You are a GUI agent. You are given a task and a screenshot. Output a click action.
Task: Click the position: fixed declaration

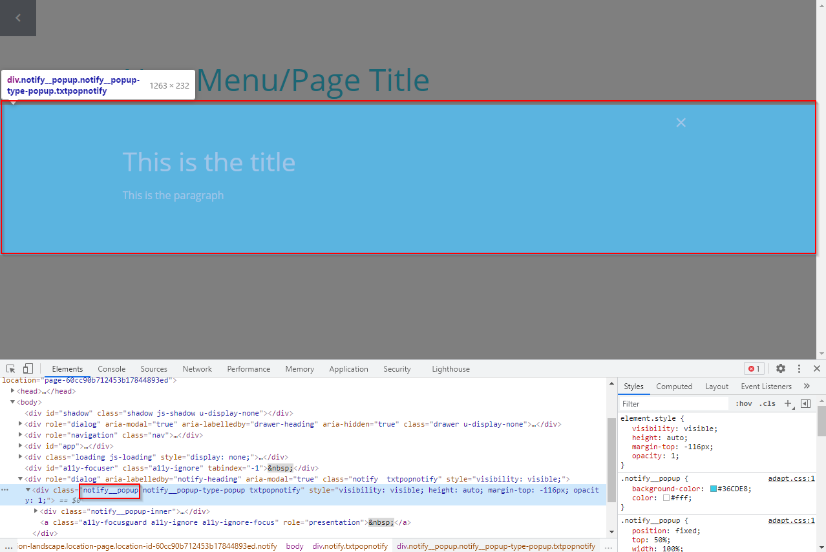coord(666,531)
